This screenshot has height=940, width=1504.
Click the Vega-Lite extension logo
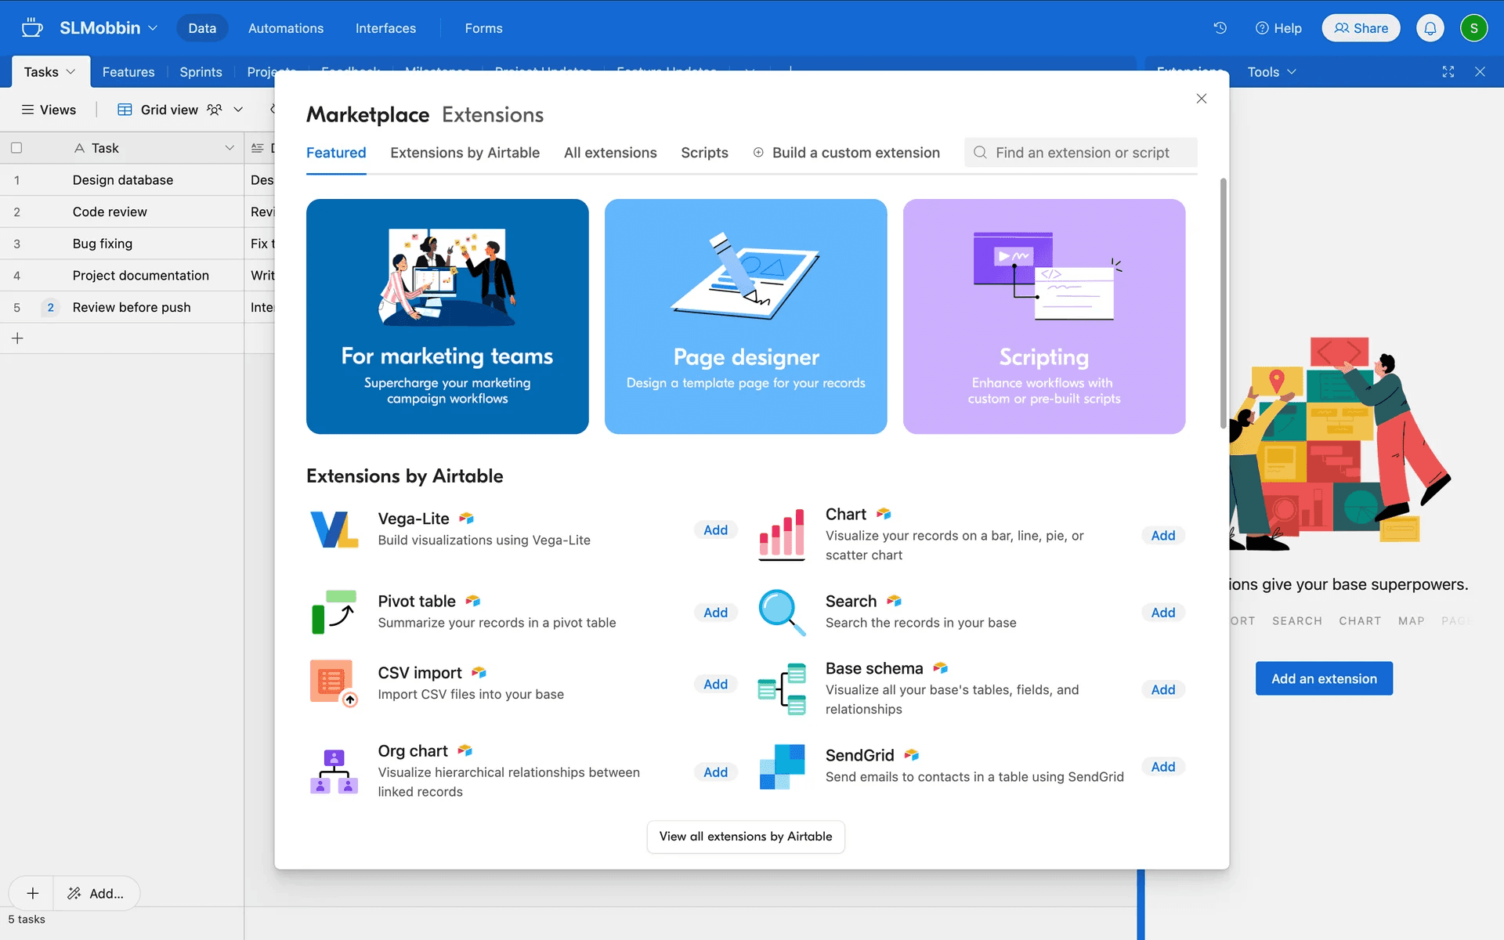(x=334, y=530)
